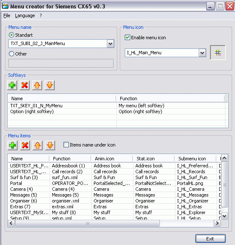The height and width of the screenshot is (245, 235).
Task: Select the Standart radio button
Action: [x=11, y=35]
